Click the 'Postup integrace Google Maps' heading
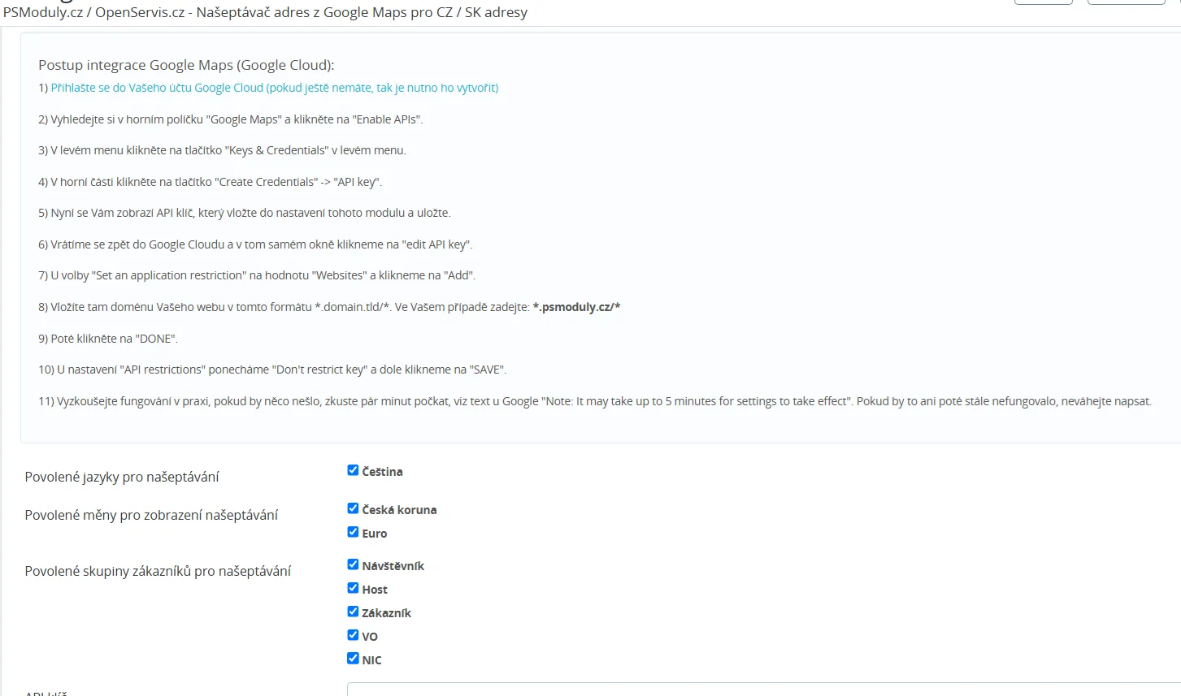Screen dimensions: 1181x696 click(186, 65)
